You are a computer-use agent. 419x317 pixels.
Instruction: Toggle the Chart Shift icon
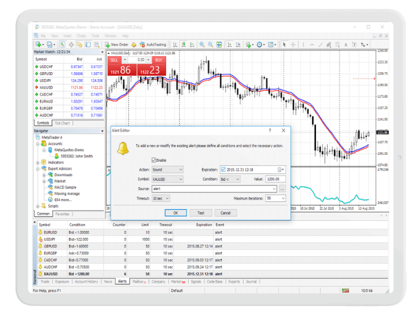pos(238,44)
